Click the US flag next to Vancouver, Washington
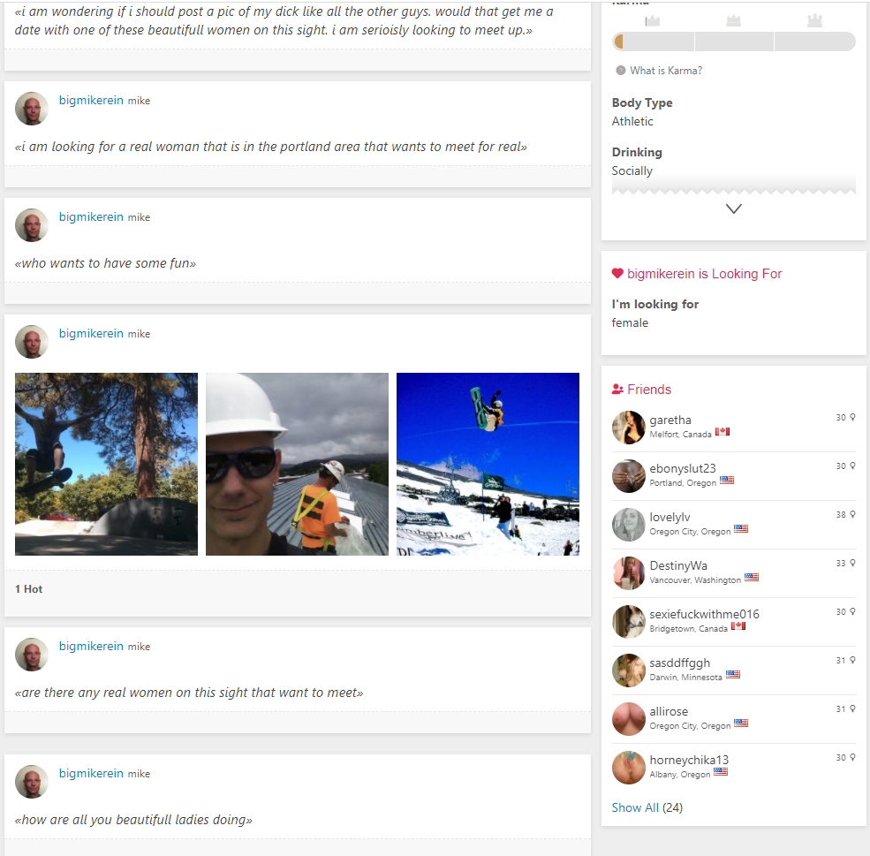This screenshot has width=870, height=856. coord(752,578)
